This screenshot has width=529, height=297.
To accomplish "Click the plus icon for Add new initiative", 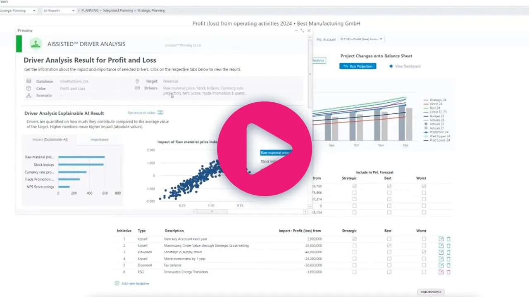I will [117, 283].
